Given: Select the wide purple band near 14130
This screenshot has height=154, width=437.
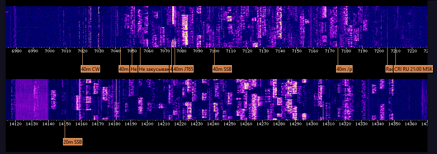Looking at the screenshot, I should coord(31,99).
